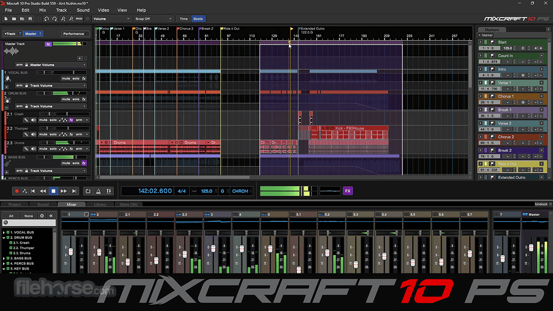Click the MIDI toolbar button
Image resolution: width=553 pixels, height=311 pixels.
click(x=79, y=19)
